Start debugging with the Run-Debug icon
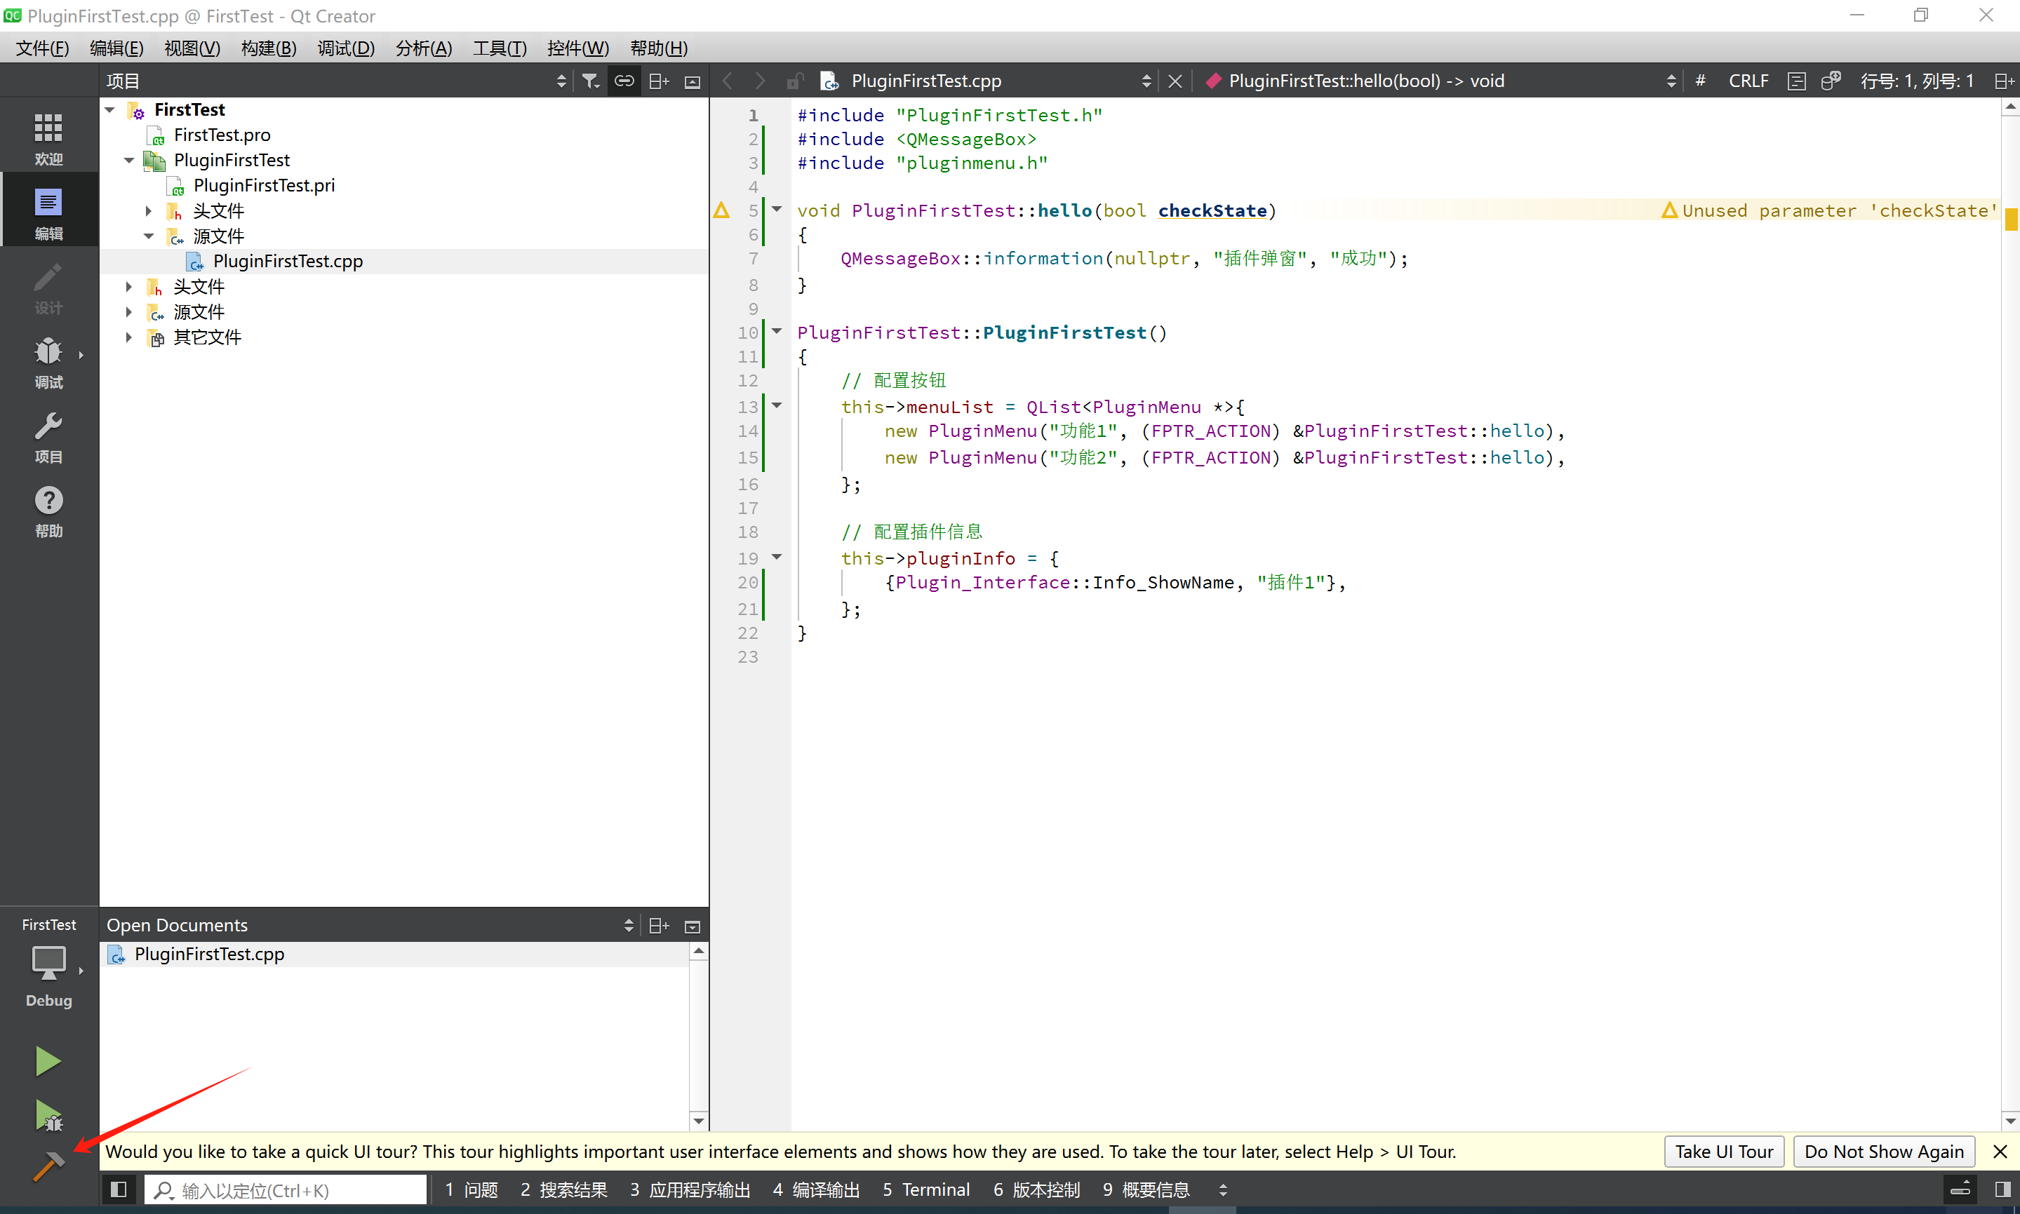 pos(48,1115)
